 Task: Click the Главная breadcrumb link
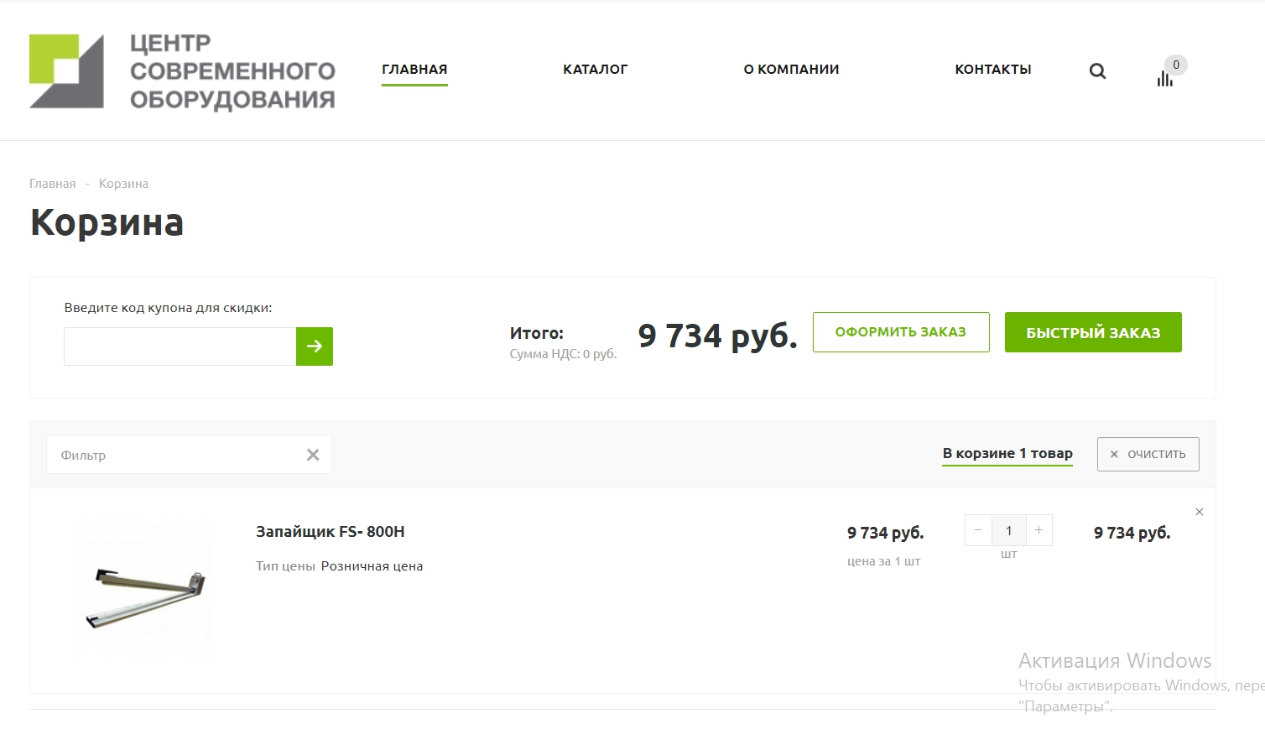pos(52,184)
